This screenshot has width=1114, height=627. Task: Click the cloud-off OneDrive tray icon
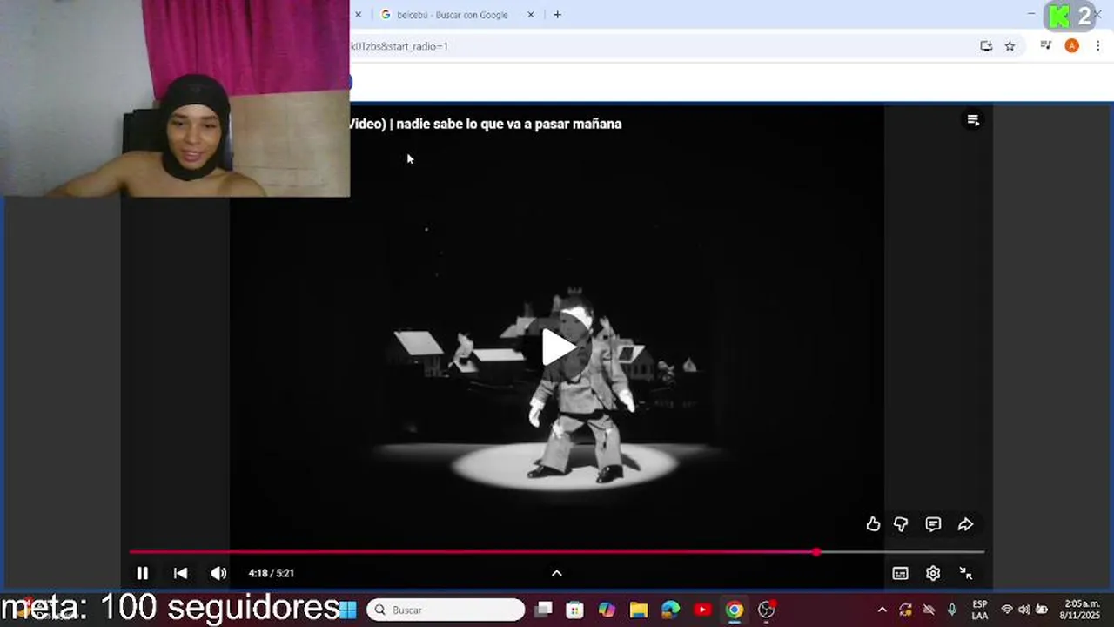pyautogui.click(x=929, y=610)
